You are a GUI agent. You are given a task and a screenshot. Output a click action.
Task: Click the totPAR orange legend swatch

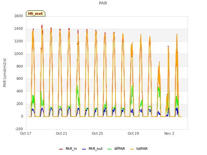pyautogui.click(x=132, y=149)
